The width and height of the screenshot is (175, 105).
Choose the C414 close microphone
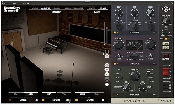30,94
